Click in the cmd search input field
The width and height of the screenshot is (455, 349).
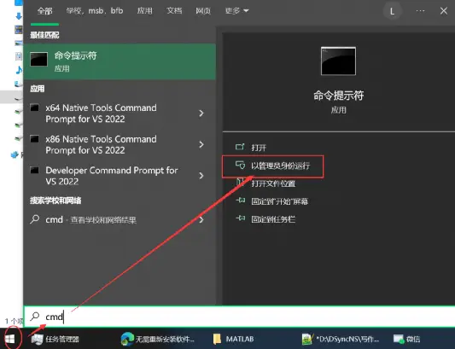coord(239,317)
